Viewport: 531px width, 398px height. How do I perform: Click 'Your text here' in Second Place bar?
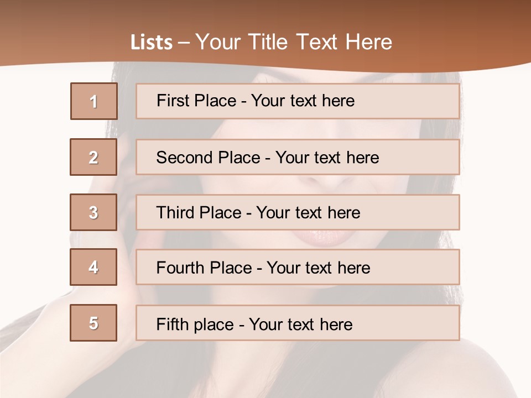[x=327, y=158]
